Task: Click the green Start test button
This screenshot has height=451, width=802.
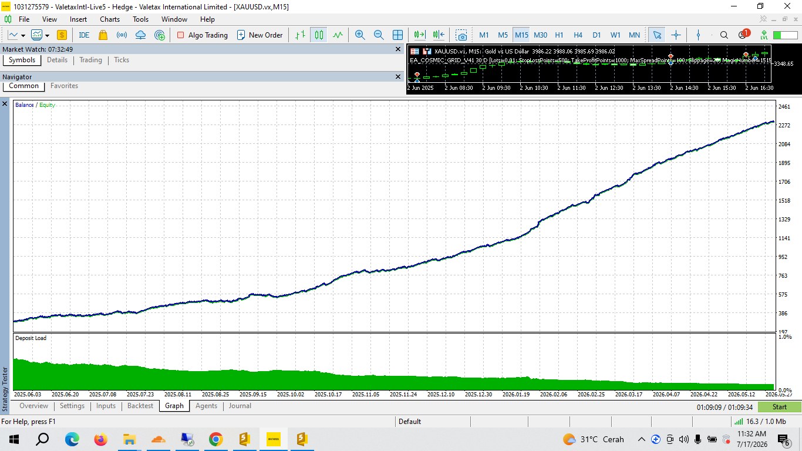Action: [779, 407]
